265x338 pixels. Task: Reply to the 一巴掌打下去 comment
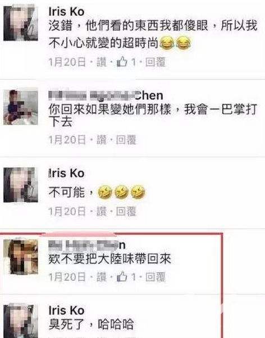[126, 140]
